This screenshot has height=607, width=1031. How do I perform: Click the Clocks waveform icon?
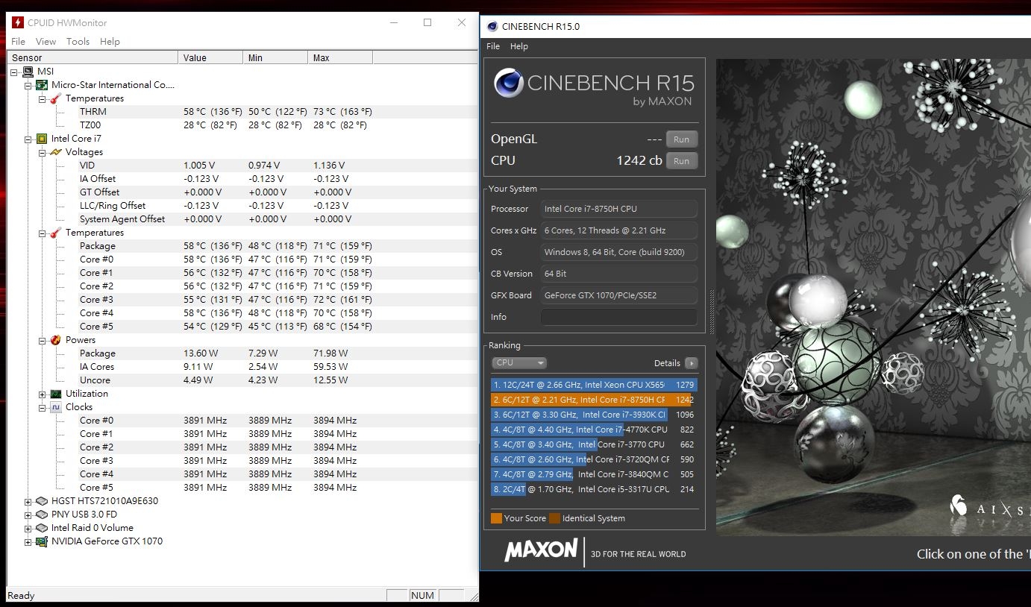(x=56, y=407)
